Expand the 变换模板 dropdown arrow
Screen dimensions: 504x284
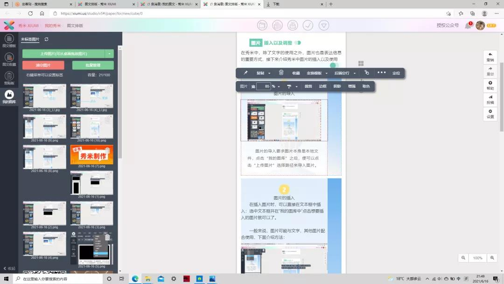[327, 73]
